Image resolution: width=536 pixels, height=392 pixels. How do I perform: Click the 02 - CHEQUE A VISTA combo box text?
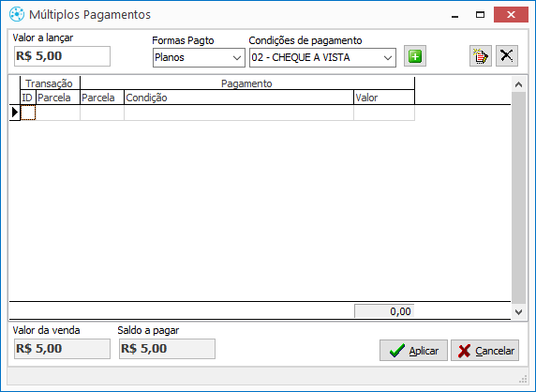[x=301, y=57]
